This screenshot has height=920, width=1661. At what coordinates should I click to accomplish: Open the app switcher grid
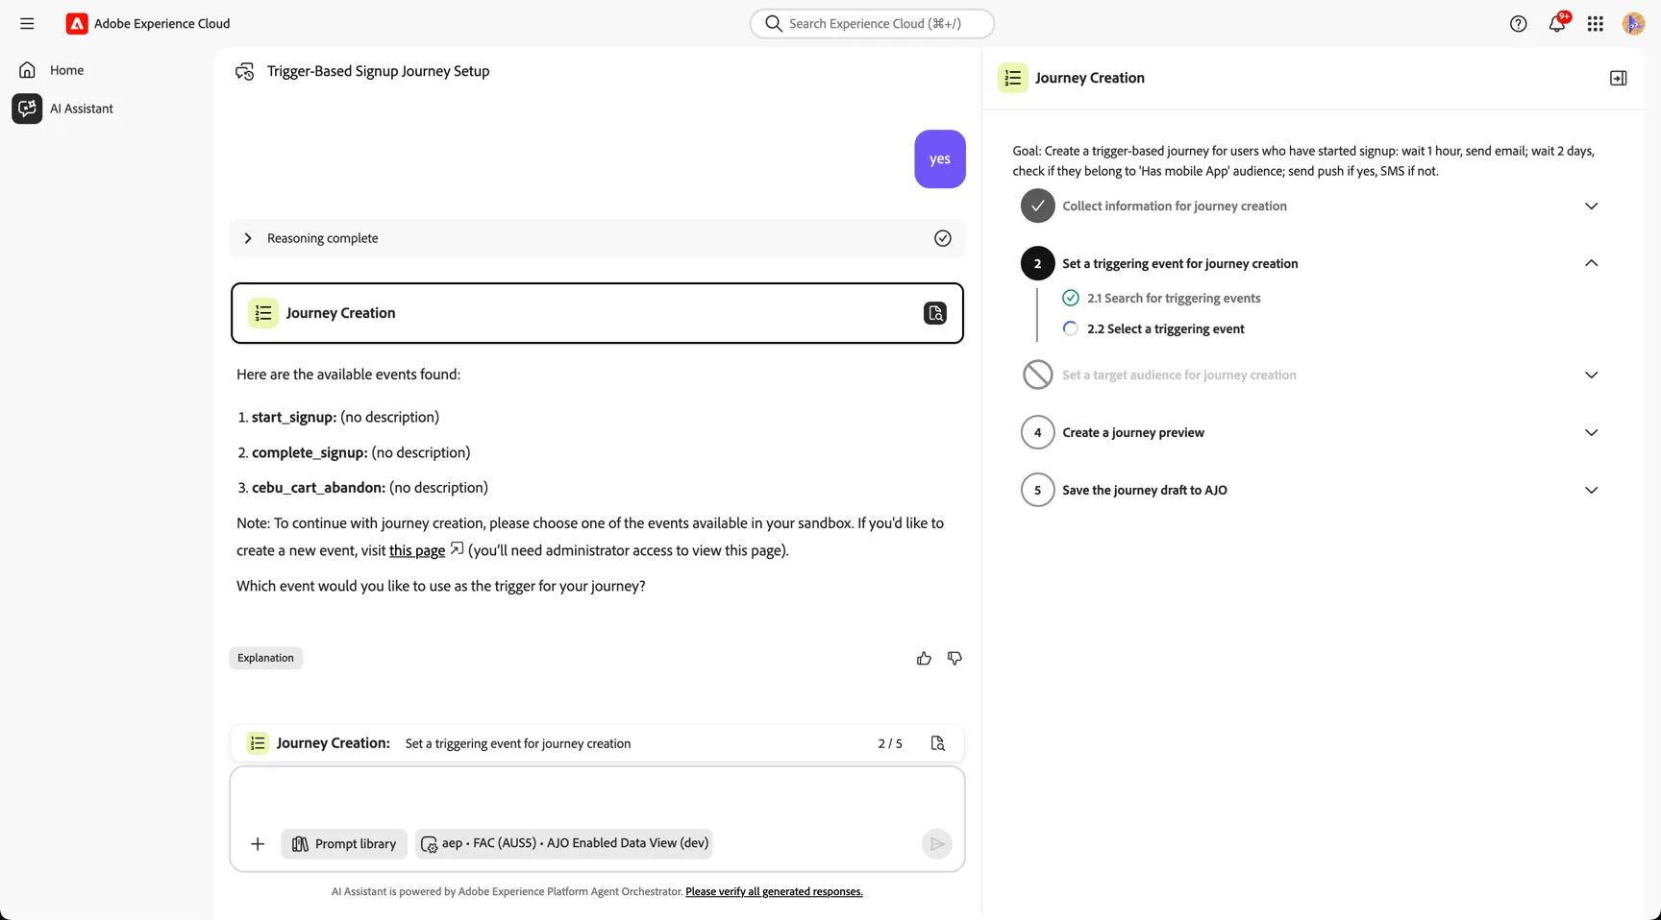click(x=1595, y=24)
